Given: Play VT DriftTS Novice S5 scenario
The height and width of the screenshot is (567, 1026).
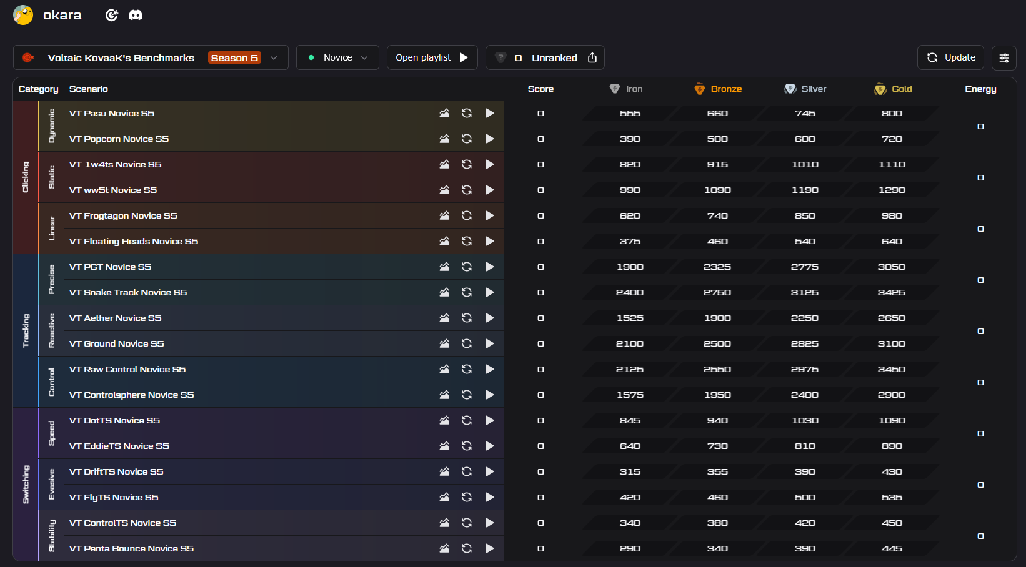Looking at the screenshot, I should 490,471.
